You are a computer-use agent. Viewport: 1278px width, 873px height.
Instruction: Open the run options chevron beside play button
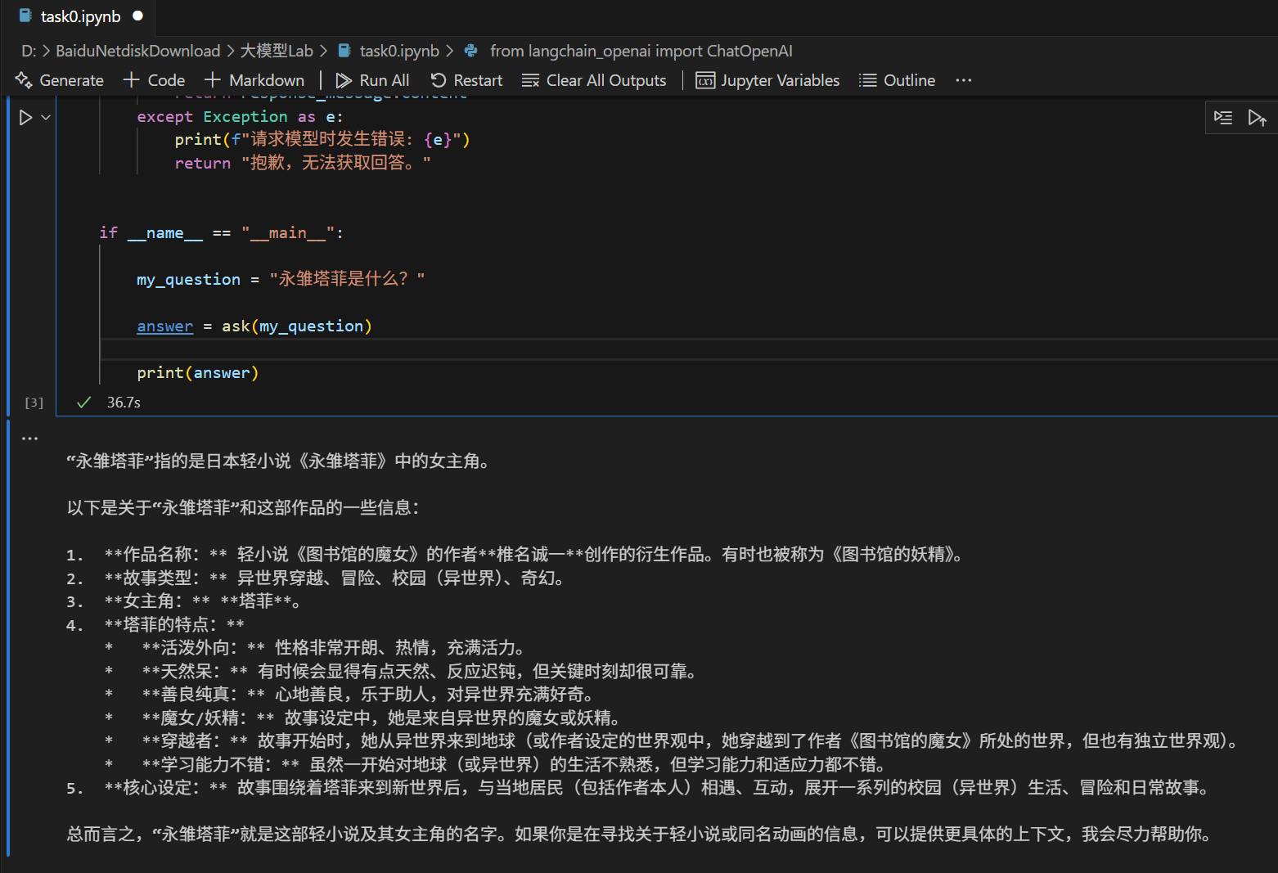coord(44,117)
